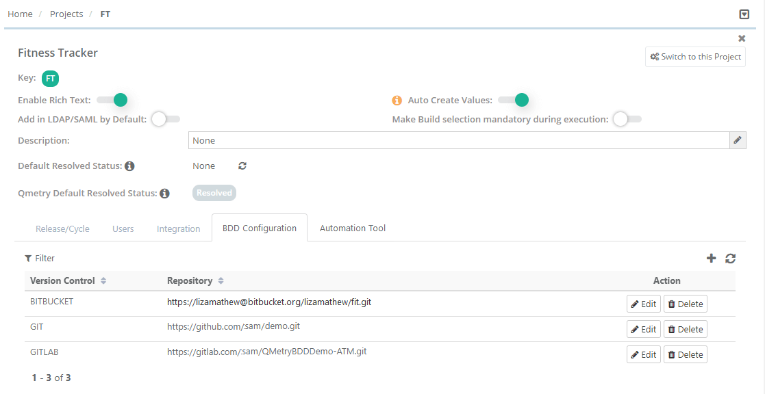765x394 pixels.
Task: Add a new BDD configuration with plus icon
Action: click(712, 258)
